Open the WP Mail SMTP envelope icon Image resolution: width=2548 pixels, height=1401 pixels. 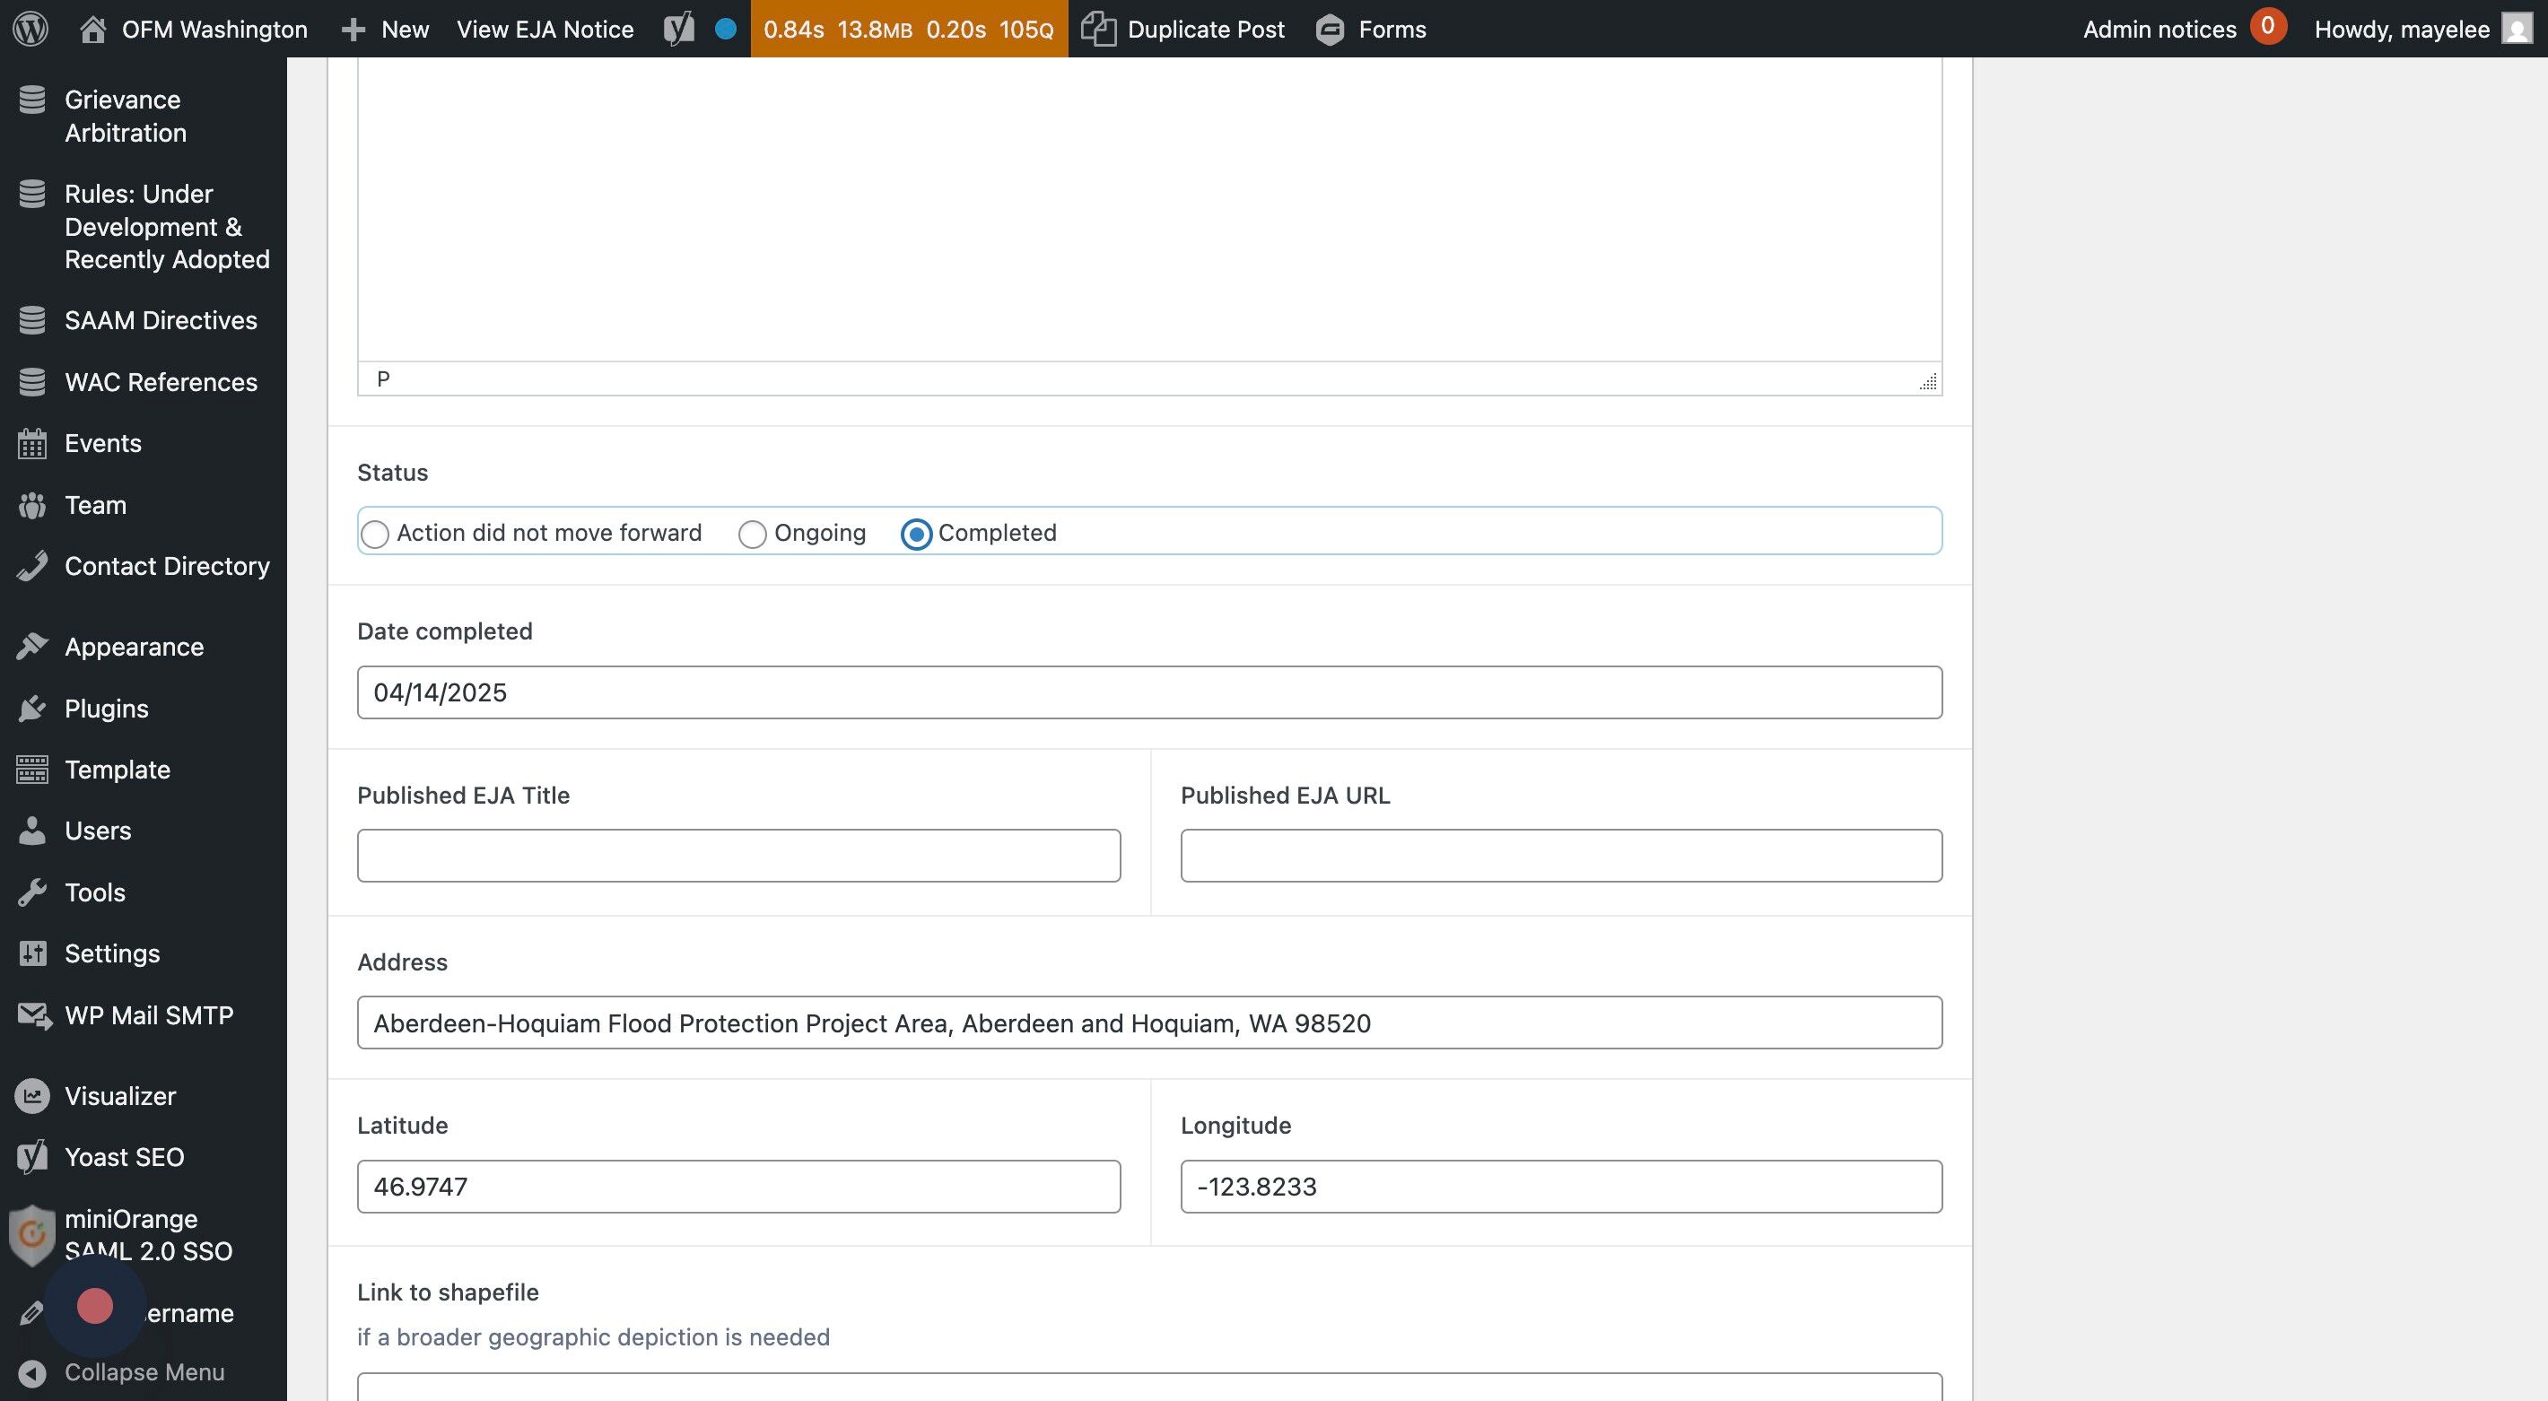[x=33, y=1015]
